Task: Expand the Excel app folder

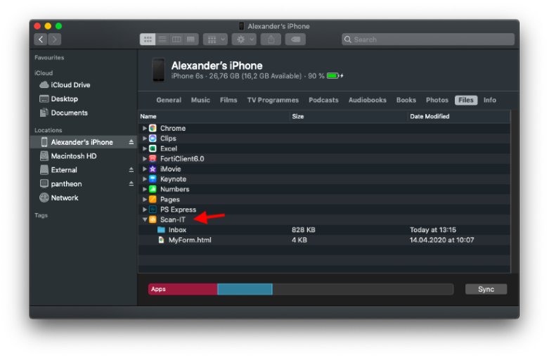Action: coord(144,148)
